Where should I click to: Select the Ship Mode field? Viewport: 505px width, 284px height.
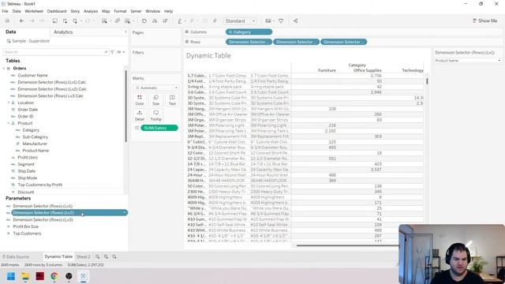(28, 178)
